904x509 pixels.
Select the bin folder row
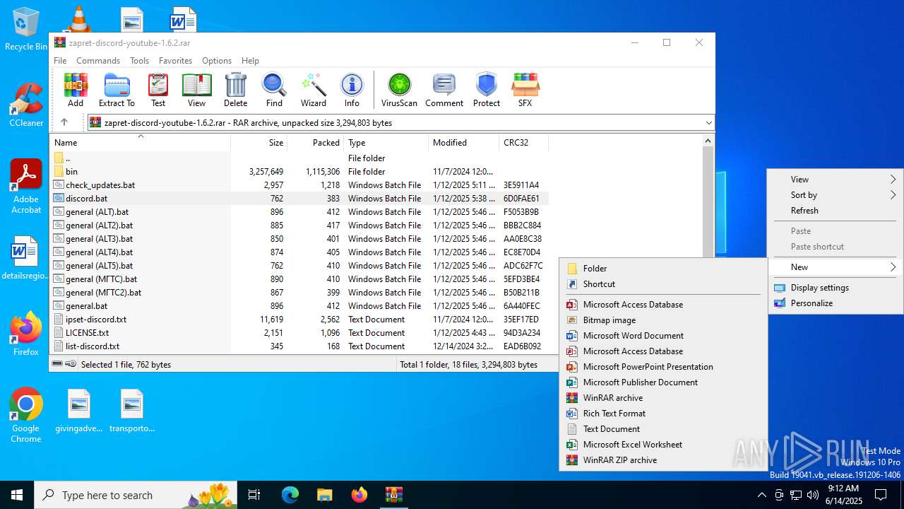299,172
